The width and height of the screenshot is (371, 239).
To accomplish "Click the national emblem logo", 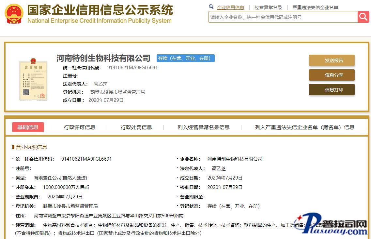I will [x=14, y=14].
